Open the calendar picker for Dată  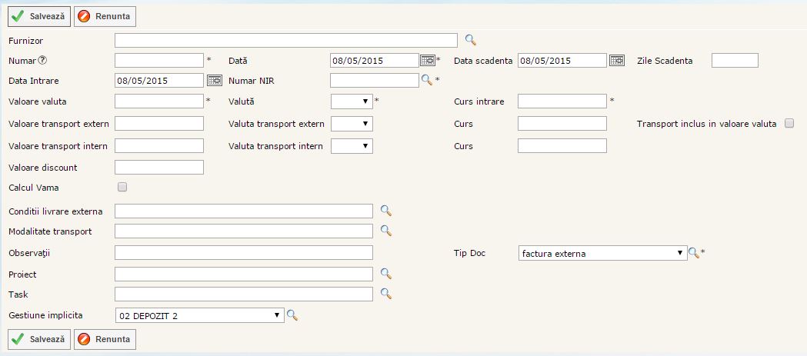[428, 61]
